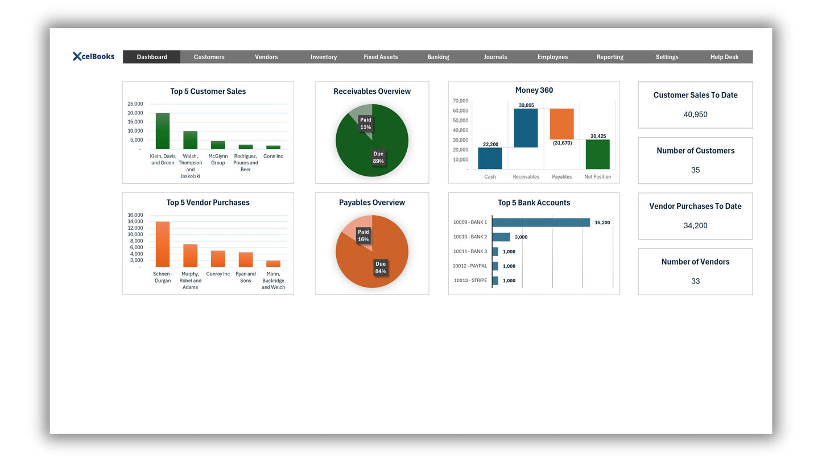Click the 10010 - BANK 2 label

click(x=470, y=237)
